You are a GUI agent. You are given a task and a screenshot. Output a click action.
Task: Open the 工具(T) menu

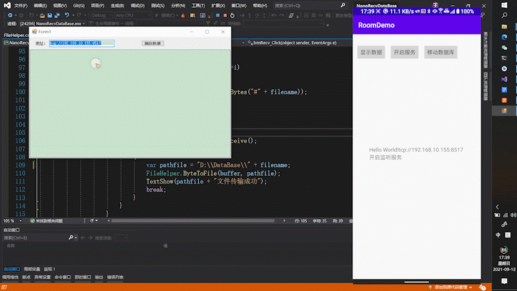(198, 5)
